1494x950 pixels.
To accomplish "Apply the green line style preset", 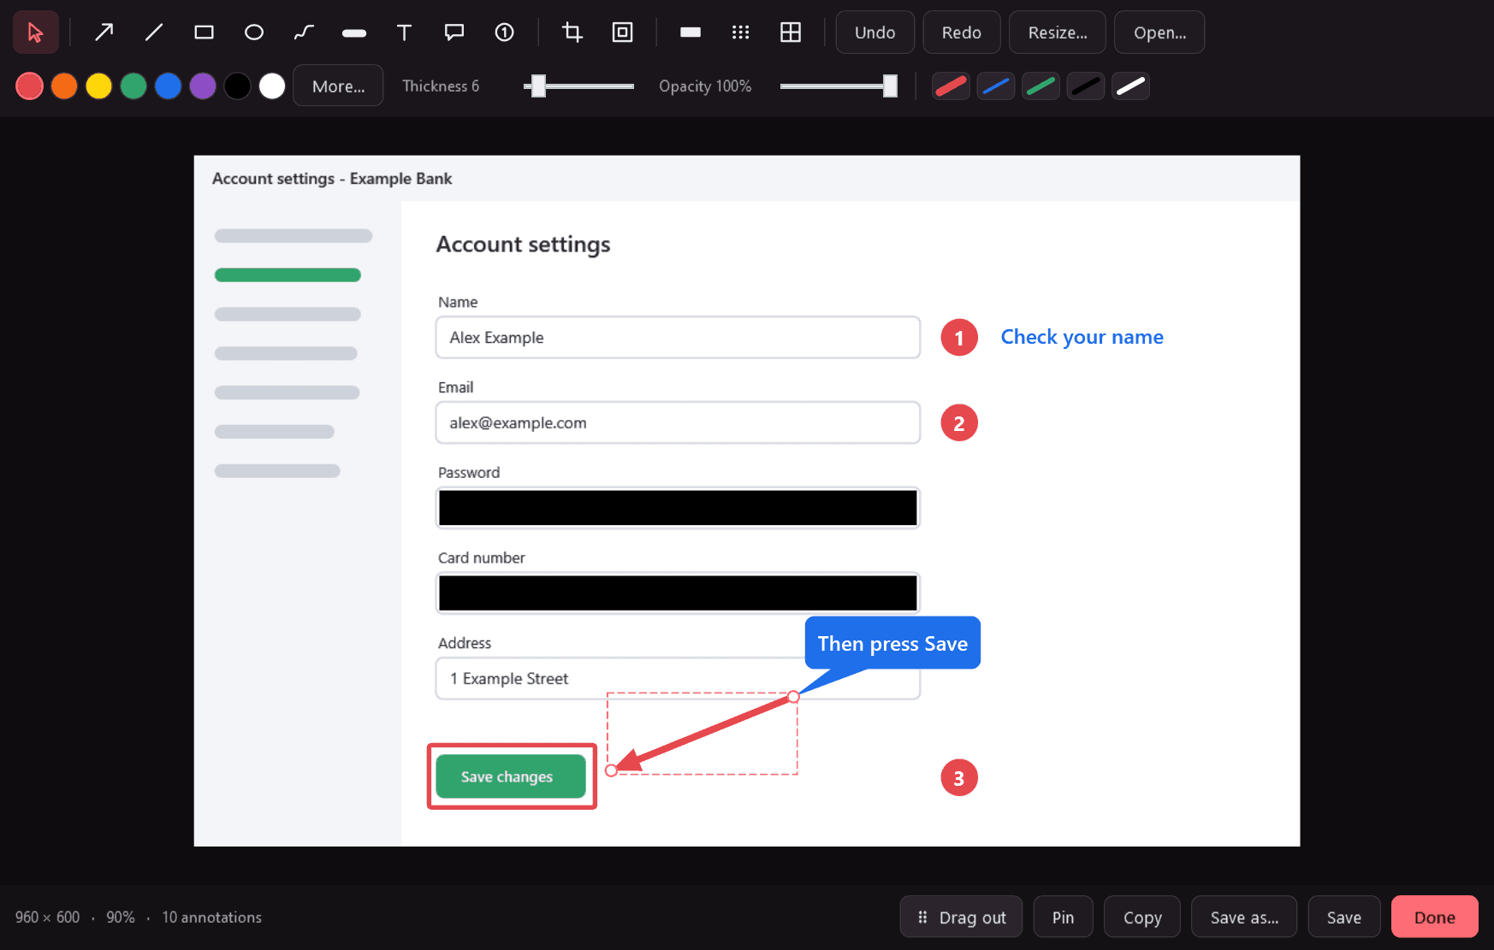I will click(1040, 86).
